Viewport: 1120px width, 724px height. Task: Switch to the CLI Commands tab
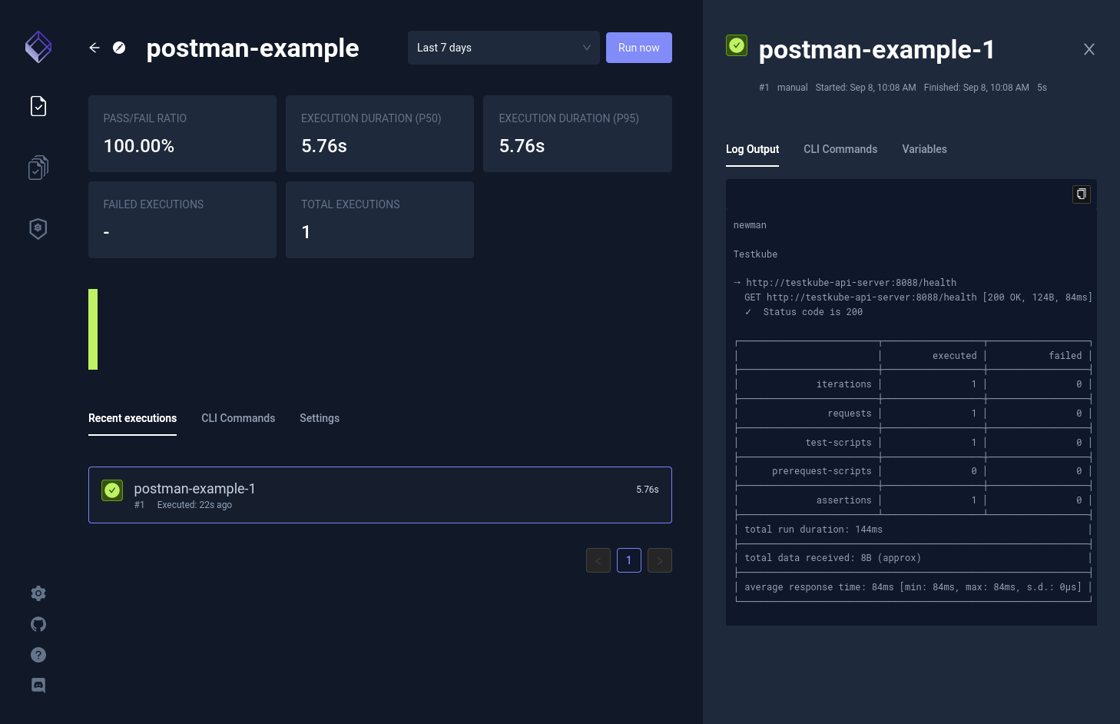(840, 149)
